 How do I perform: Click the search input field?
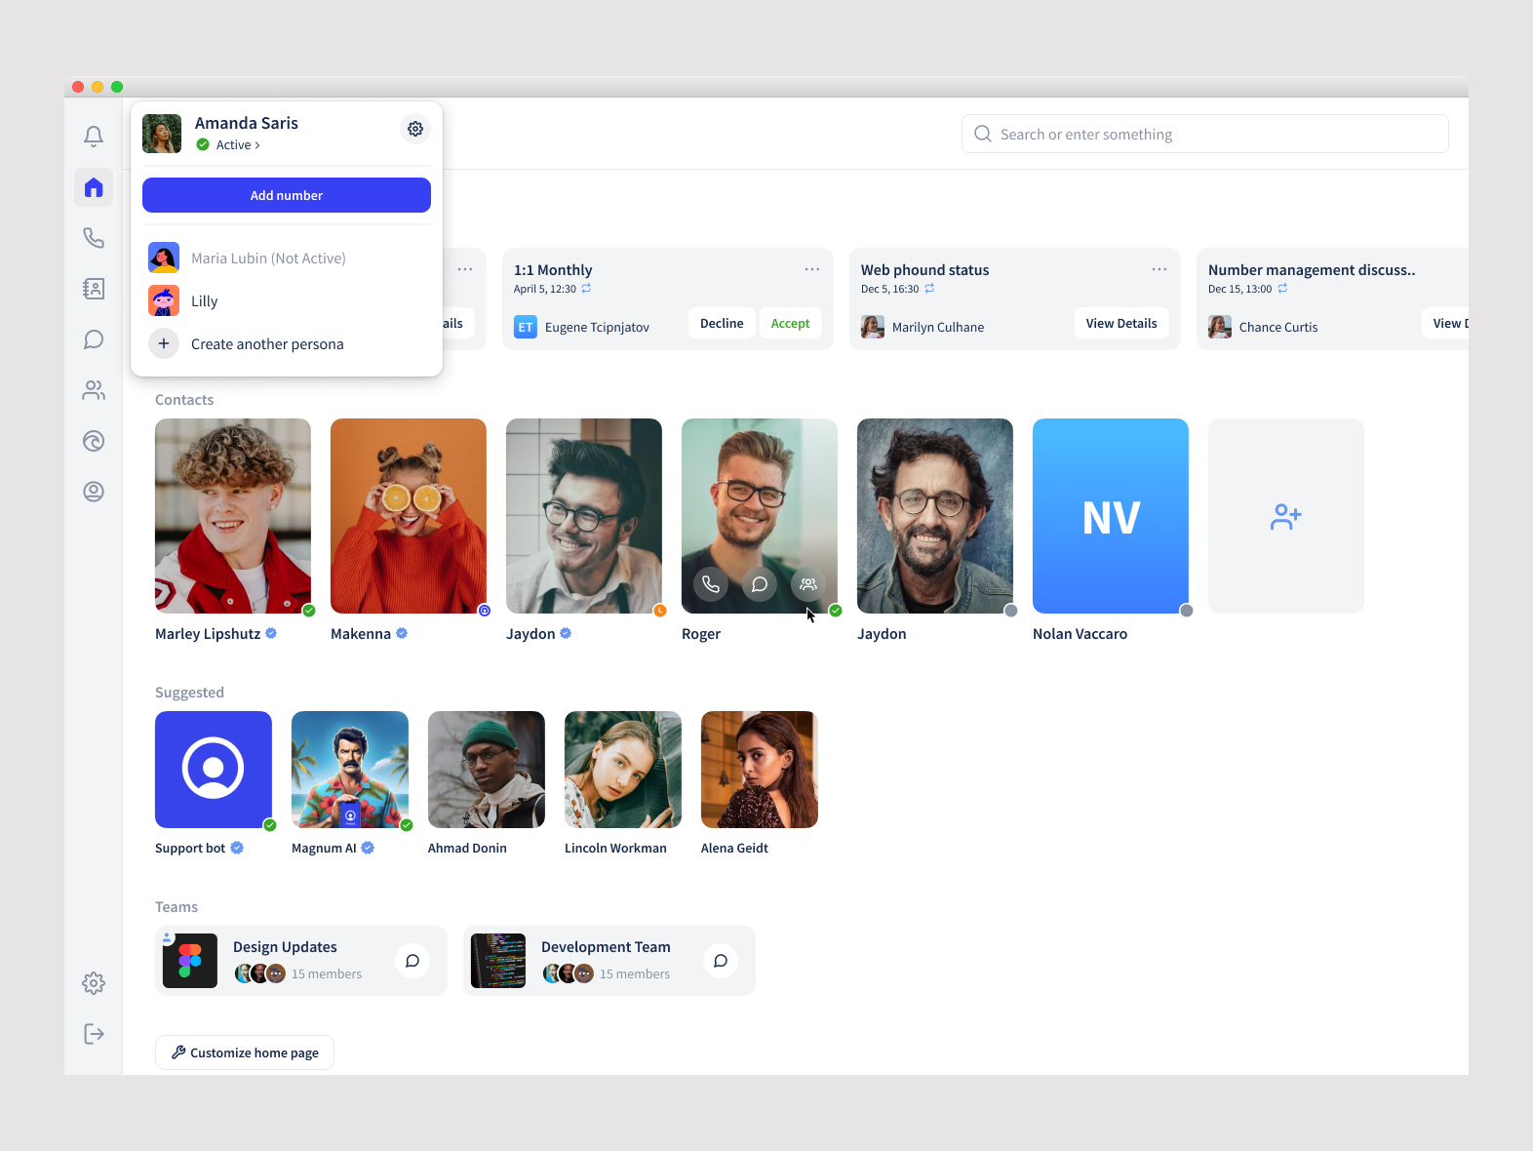1205,134
